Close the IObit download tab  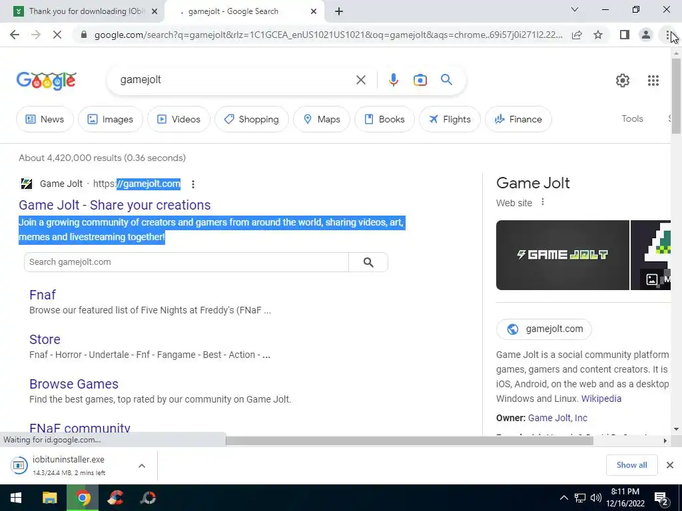tap(155, 12)
